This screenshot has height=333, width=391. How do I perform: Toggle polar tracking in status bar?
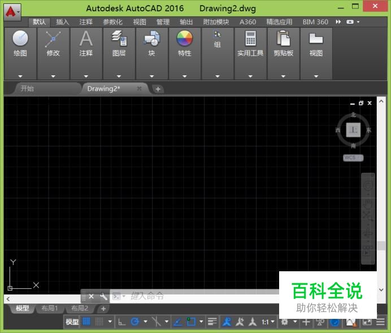point(136,322)
